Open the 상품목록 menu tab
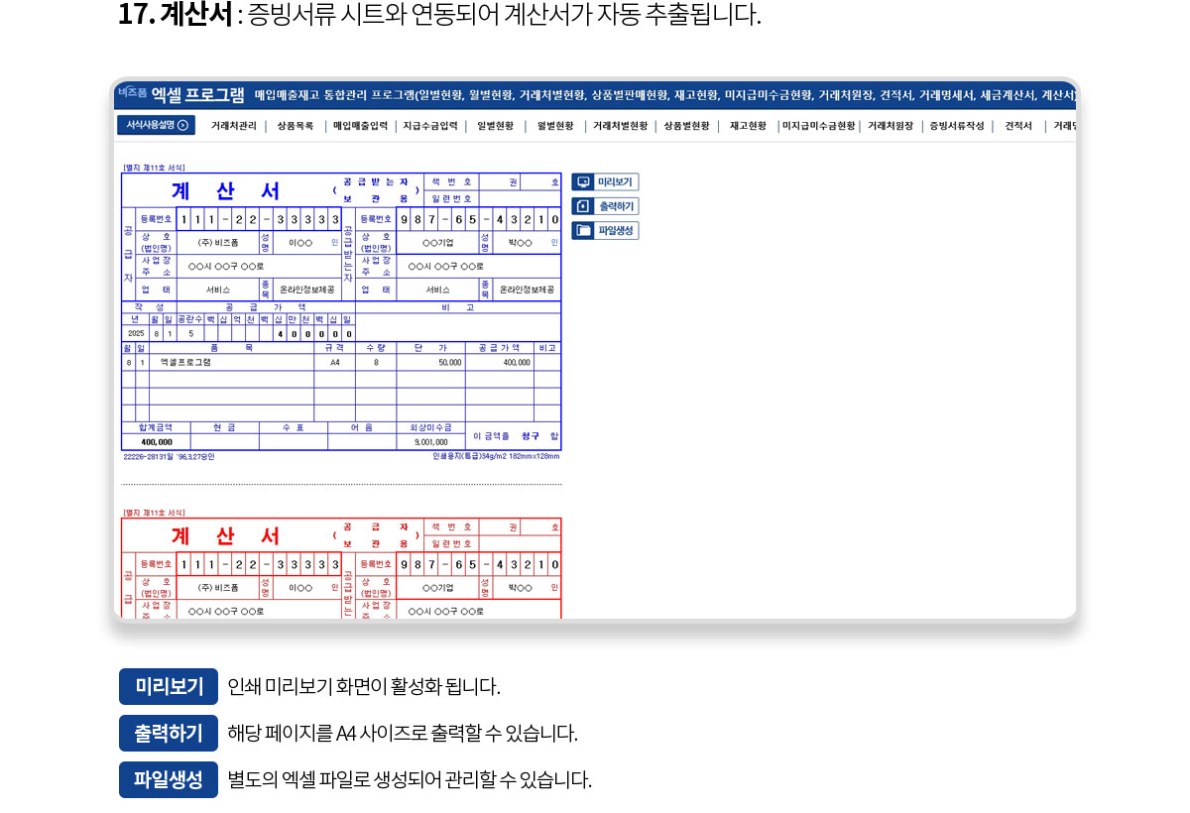 coord(296,126)
